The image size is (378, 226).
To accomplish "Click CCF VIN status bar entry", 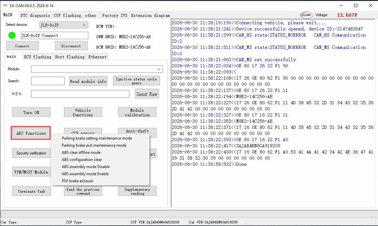I will tap(155, 222).
